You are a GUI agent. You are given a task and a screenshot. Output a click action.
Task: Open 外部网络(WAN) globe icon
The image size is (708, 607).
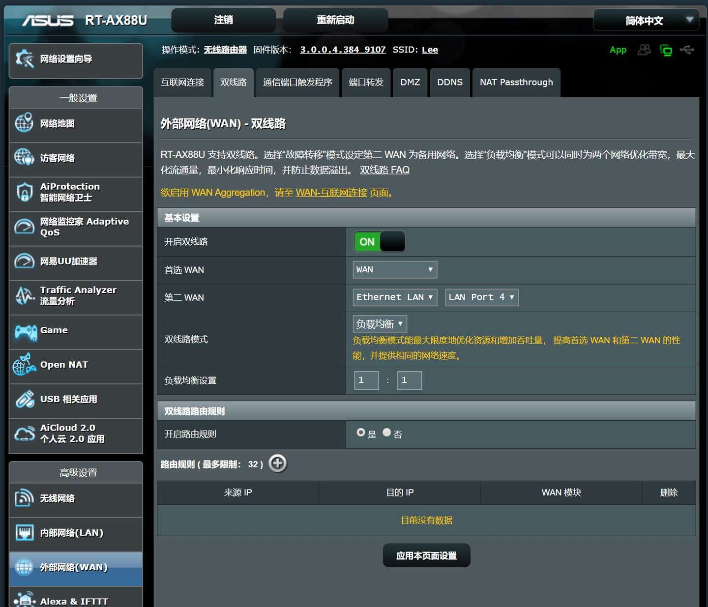24,567
